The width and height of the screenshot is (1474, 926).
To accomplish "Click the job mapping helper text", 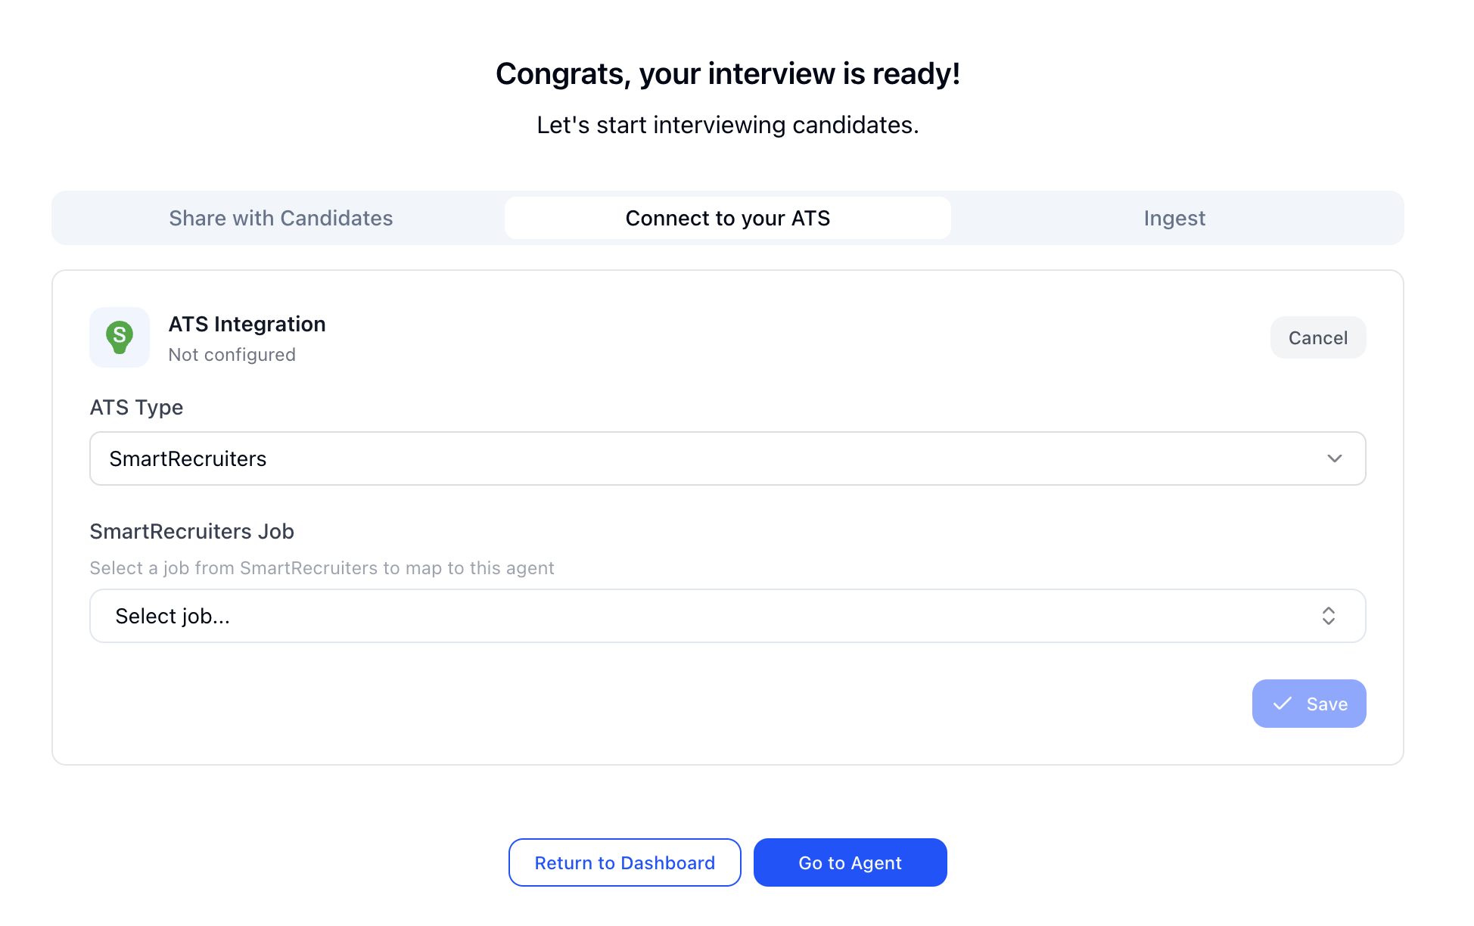I will [x=322, y=568].
